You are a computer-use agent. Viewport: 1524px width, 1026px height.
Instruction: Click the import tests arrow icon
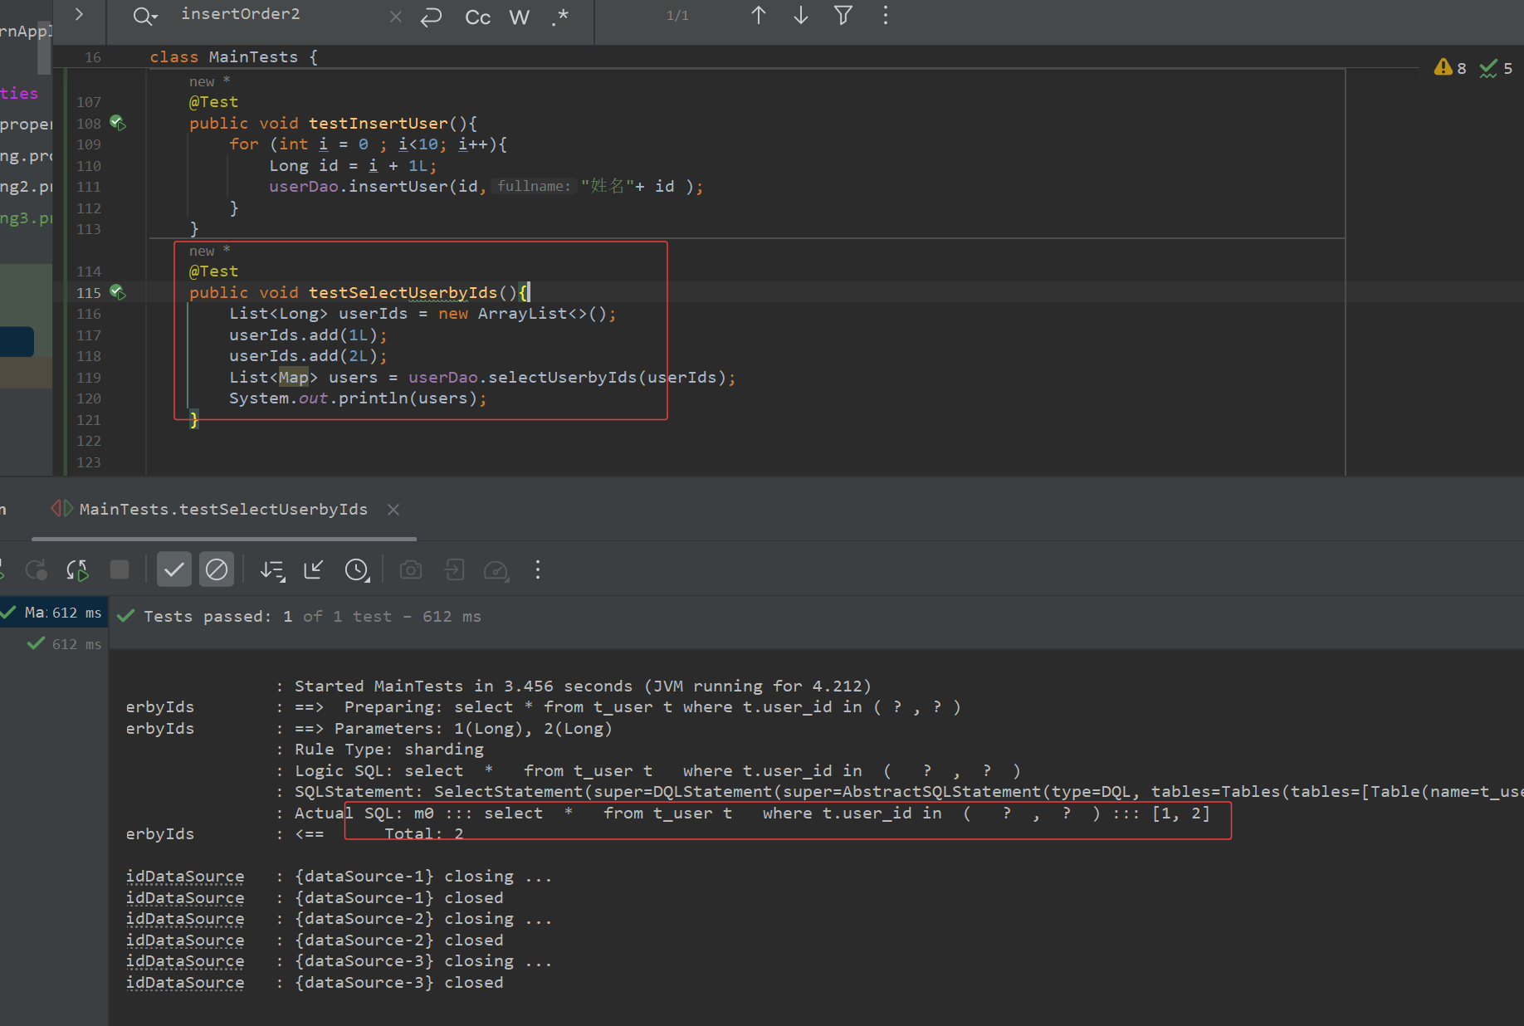313,569
